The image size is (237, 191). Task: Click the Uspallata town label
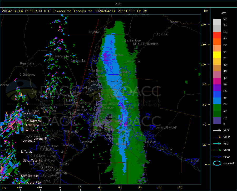point(27,63)
